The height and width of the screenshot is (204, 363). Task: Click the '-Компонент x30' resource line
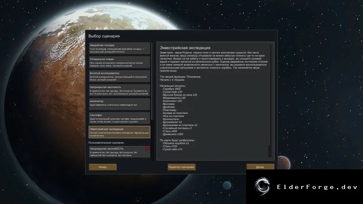[172, 101]
